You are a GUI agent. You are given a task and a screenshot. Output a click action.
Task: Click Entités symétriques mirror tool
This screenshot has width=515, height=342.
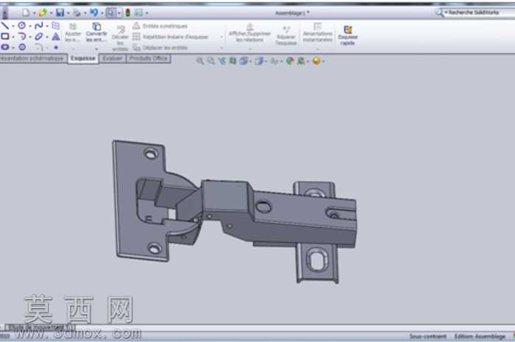pyautogui.click(x=160, y=26)
